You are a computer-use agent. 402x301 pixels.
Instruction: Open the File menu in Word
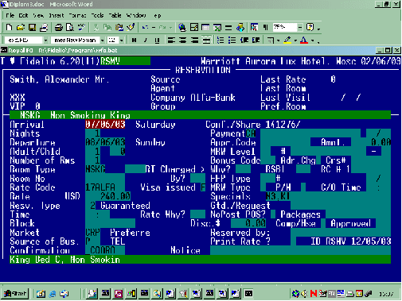click(x=10, y=15)
